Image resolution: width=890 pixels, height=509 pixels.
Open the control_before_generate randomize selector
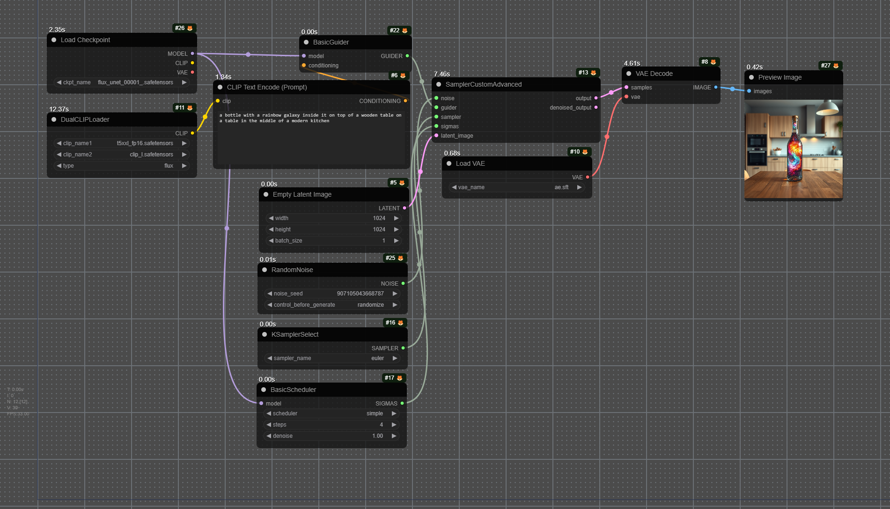tap(332, 305)
